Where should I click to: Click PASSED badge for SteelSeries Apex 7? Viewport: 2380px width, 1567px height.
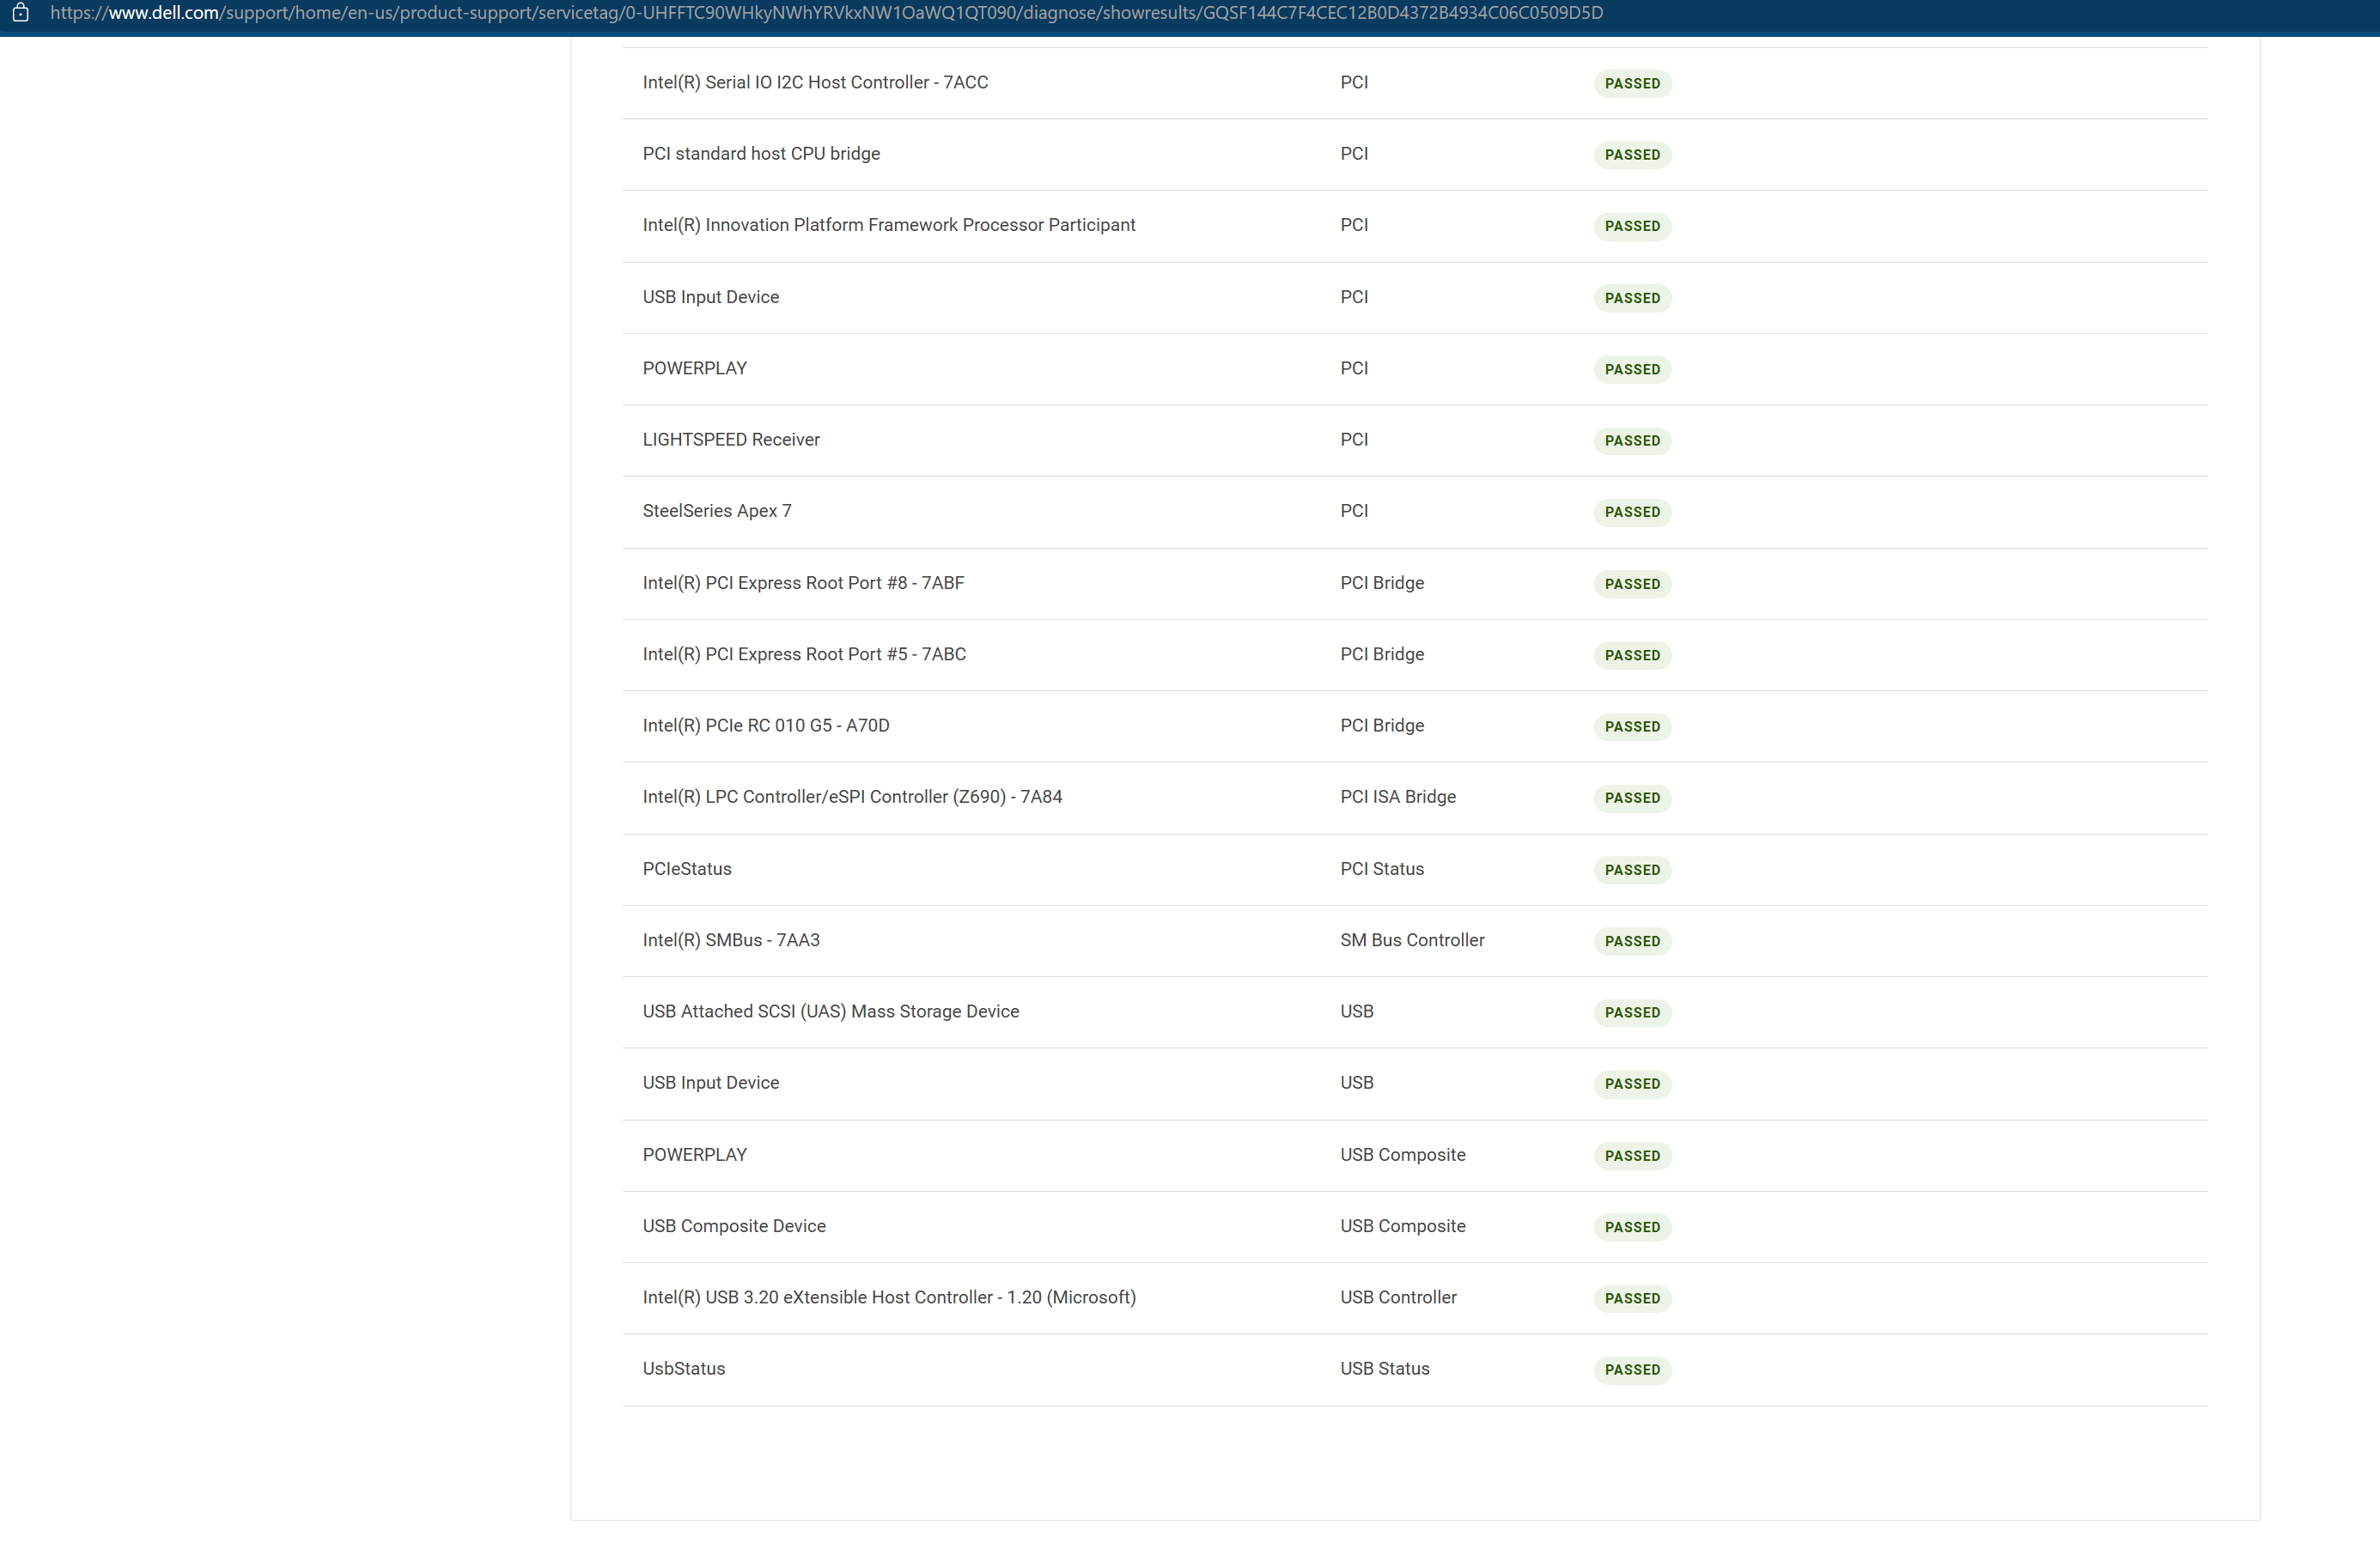[x=1632, y=512]
